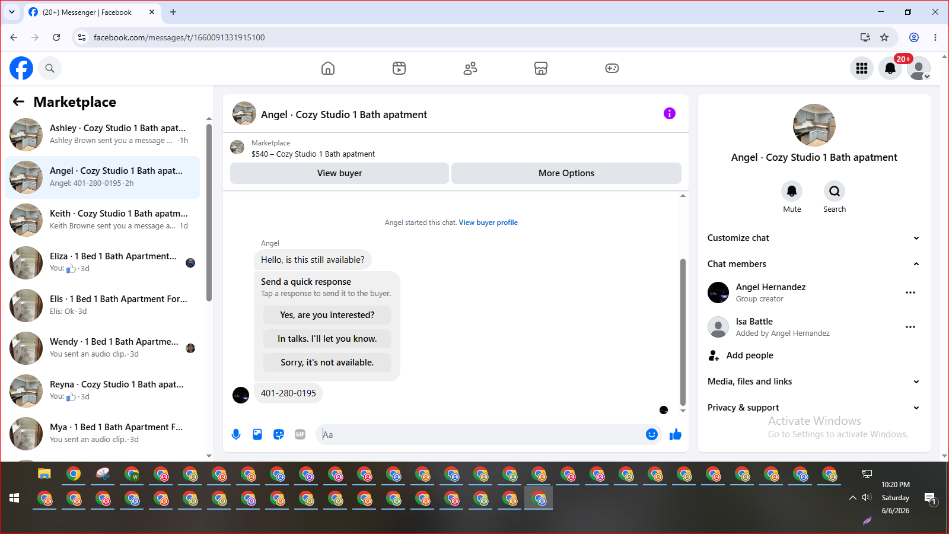Image resolution: width=949 pixels, height=534 pixels.
Task: Send quick reply 'In talks. I'll let you know.'
Action: [327, 339]
